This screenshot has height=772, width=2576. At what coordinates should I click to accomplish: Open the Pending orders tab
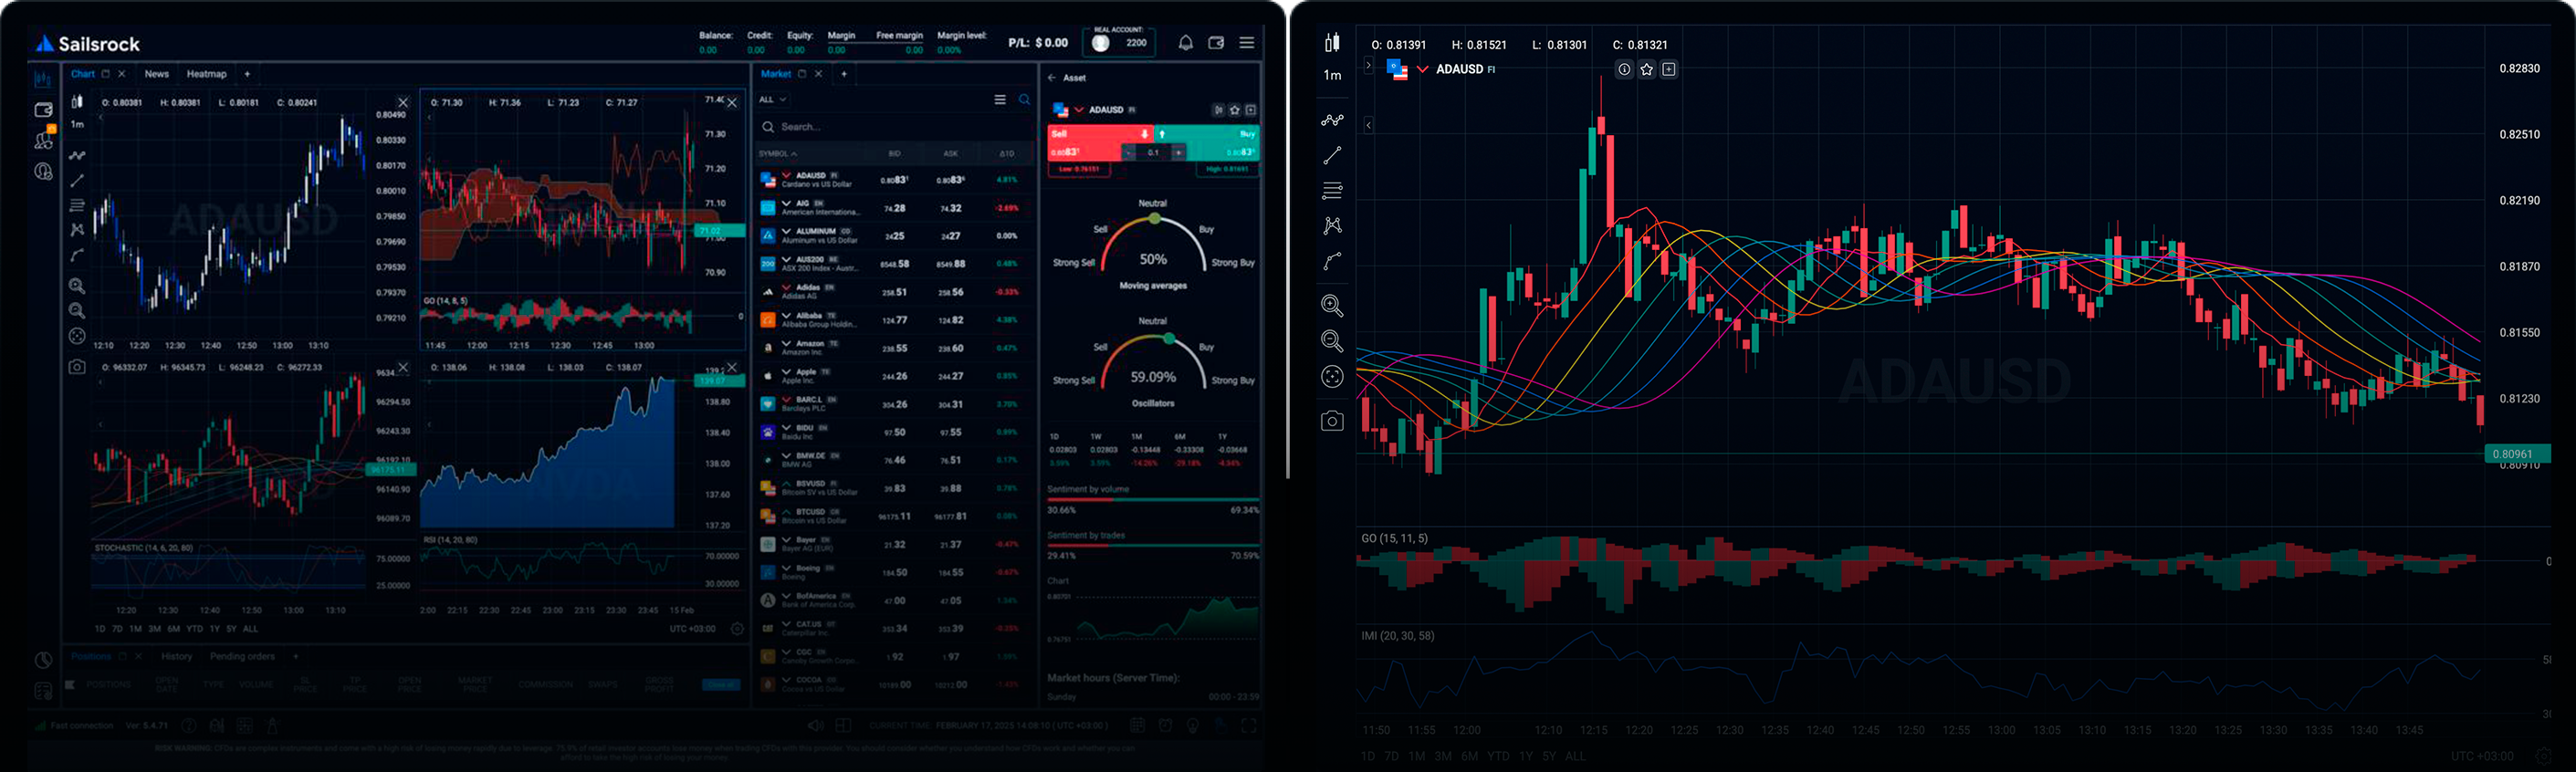coord(242,657)
